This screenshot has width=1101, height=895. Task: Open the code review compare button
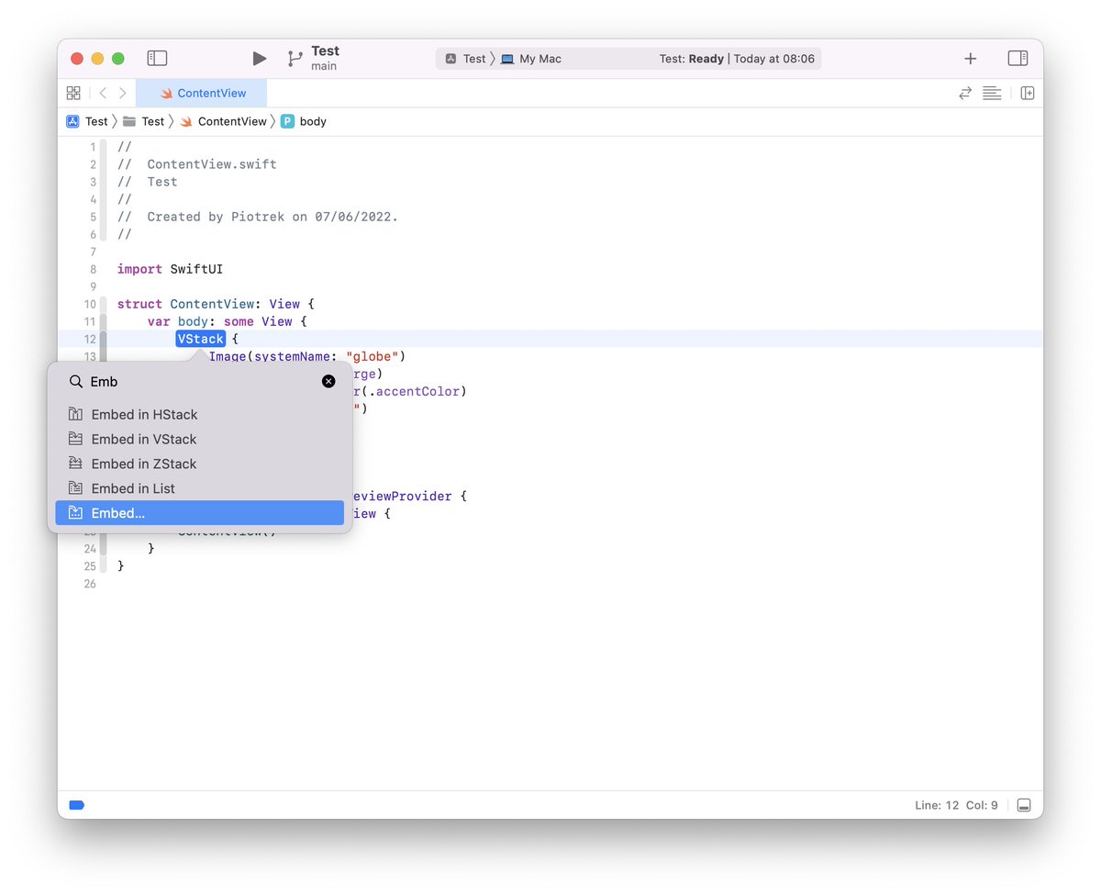coord(965,93)
